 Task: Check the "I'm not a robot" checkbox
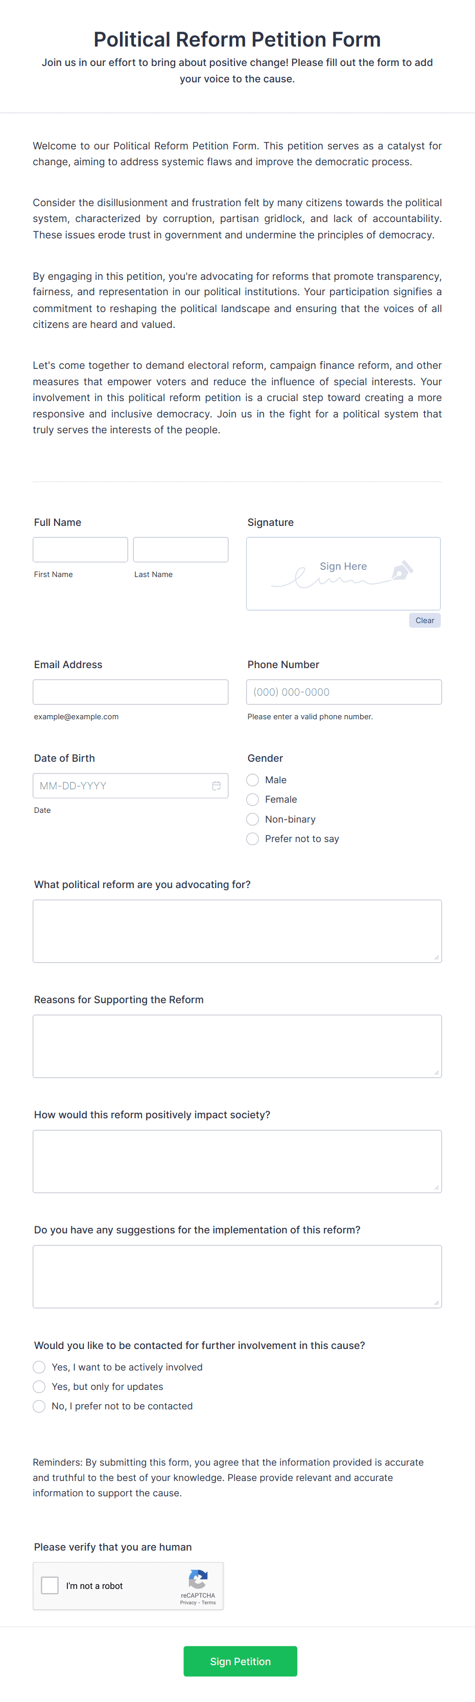pos(50,1586)
